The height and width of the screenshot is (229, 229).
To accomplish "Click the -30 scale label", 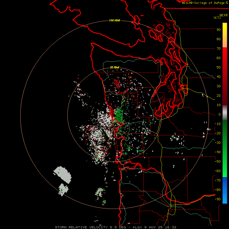I will [x=218, y=143].
